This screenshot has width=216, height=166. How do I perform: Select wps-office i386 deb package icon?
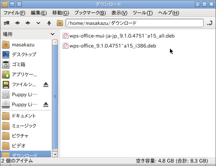click(66, 46)
